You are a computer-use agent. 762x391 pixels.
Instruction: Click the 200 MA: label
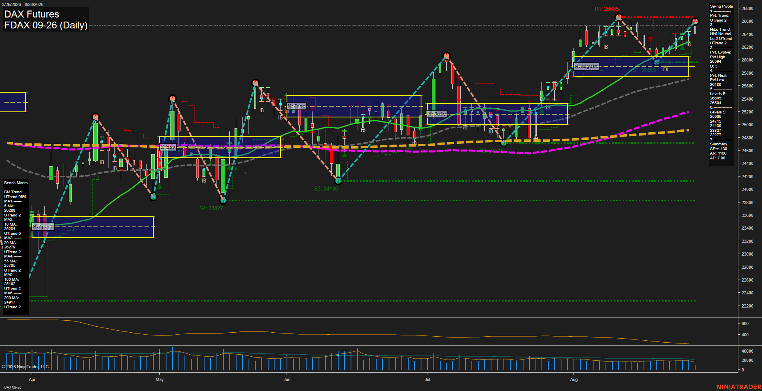pos(12,298)
